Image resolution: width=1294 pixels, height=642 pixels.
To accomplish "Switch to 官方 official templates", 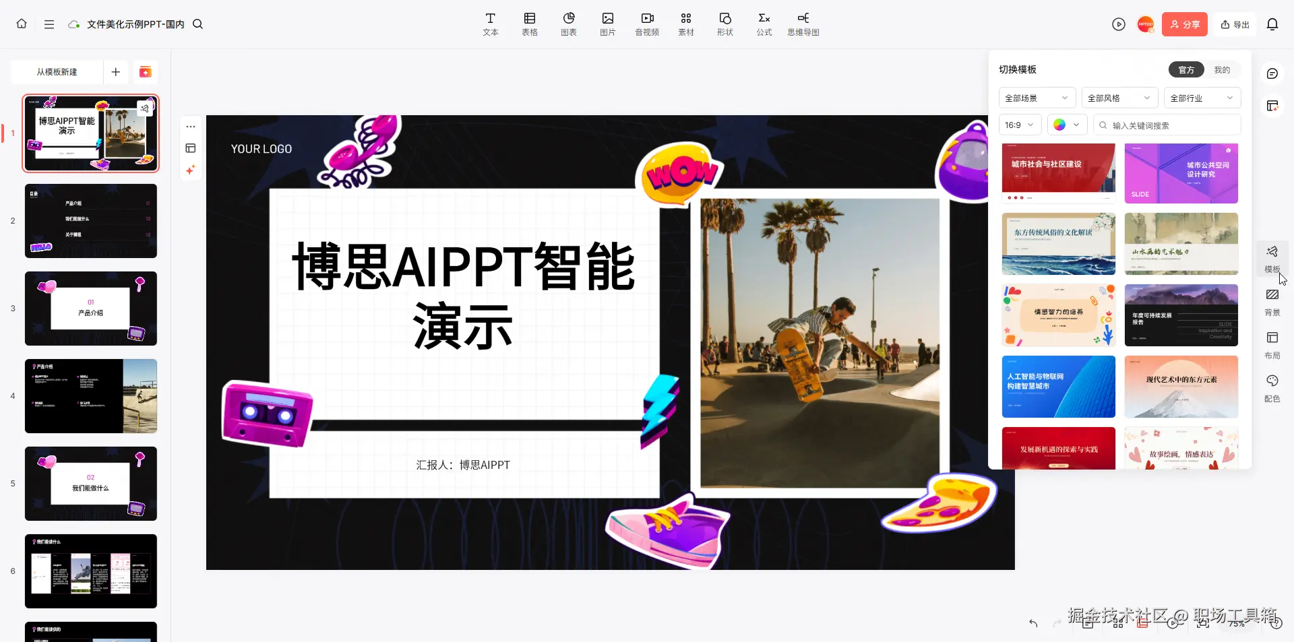I will 1186,70.
